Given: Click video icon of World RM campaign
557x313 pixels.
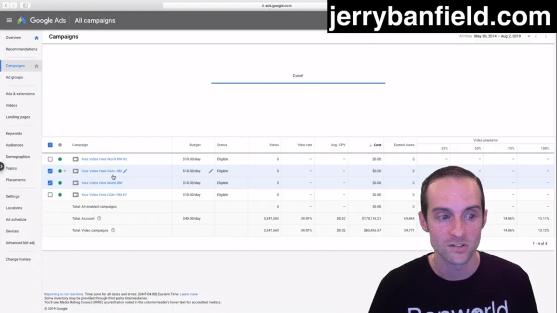Looking at the screenshot, I should (76, 183).
